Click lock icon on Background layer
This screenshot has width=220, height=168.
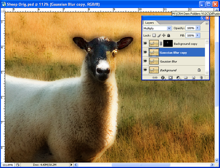(199, 70)
